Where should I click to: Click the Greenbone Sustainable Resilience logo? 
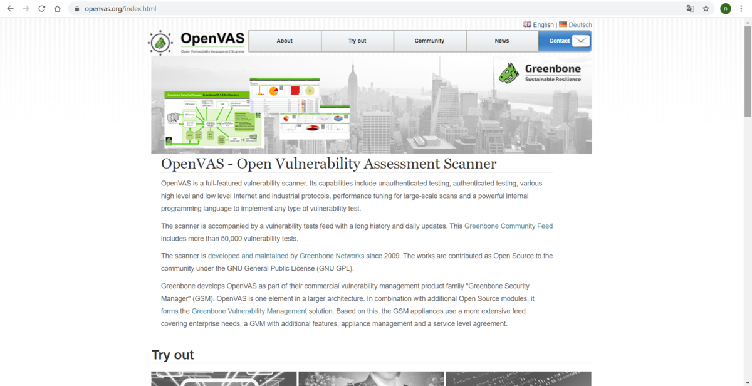pos(540,73)
